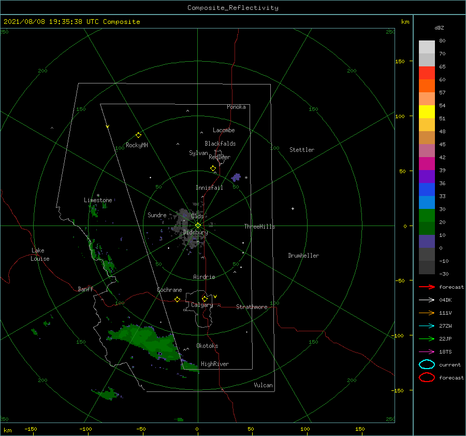Click the Strathmore city label

[x=252, y=307]
